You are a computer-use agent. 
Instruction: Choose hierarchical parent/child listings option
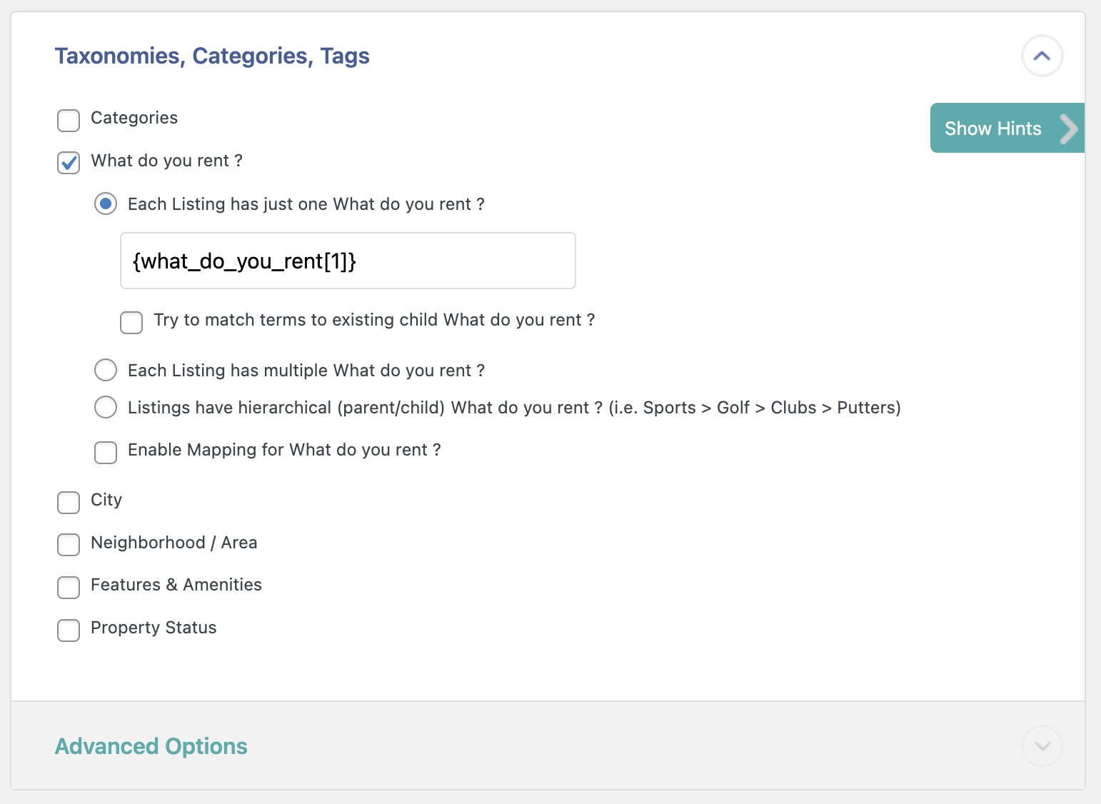click(106, 407)
